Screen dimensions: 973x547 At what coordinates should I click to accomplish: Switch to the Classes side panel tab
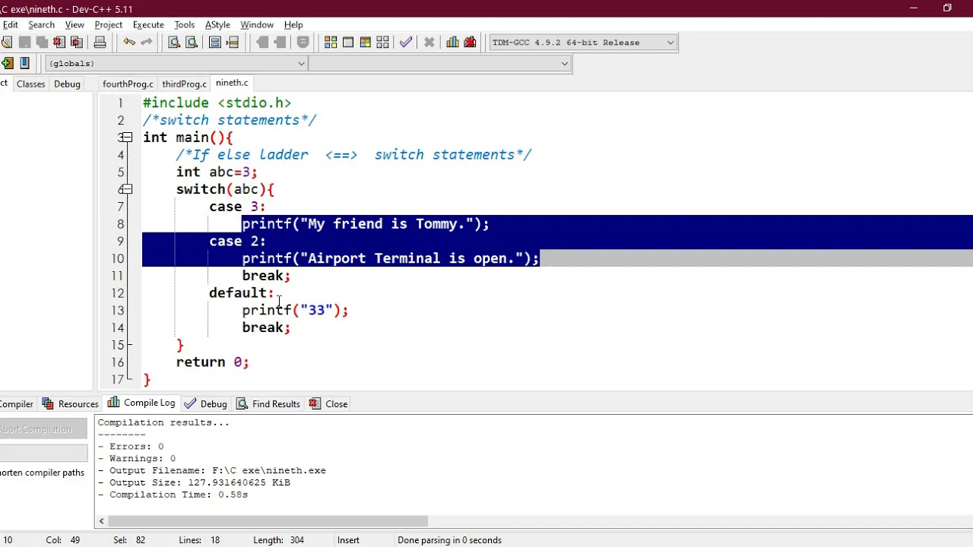pos(31,84)
